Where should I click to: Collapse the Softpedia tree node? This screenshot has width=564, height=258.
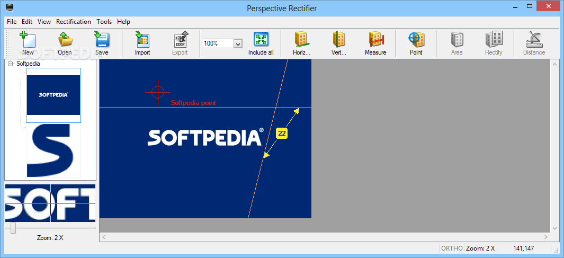pyautogui.click(x=10, y=64)
